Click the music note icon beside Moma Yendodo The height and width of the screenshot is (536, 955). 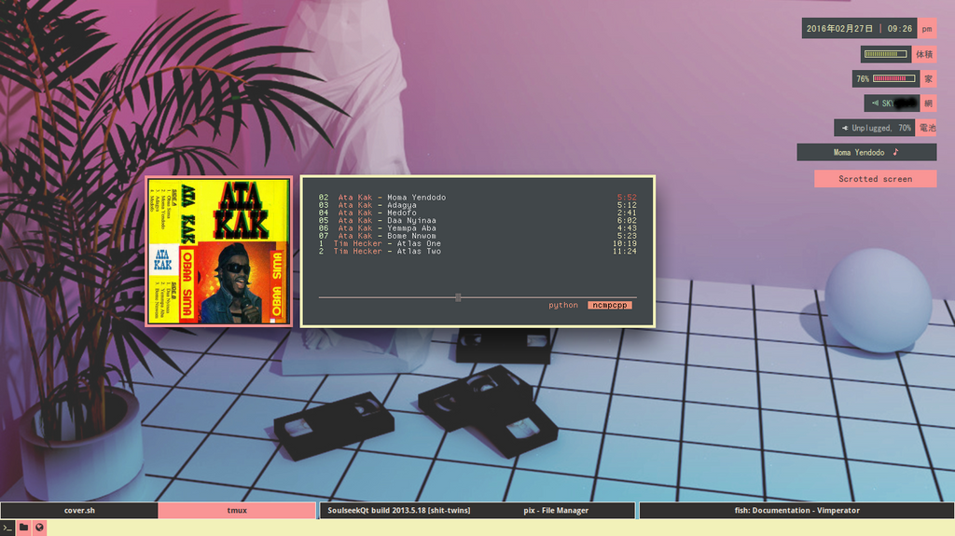[x=895, y=152]
